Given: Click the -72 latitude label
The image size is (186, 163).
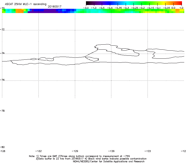Looking at the screenshot, I should pos(2,29).
